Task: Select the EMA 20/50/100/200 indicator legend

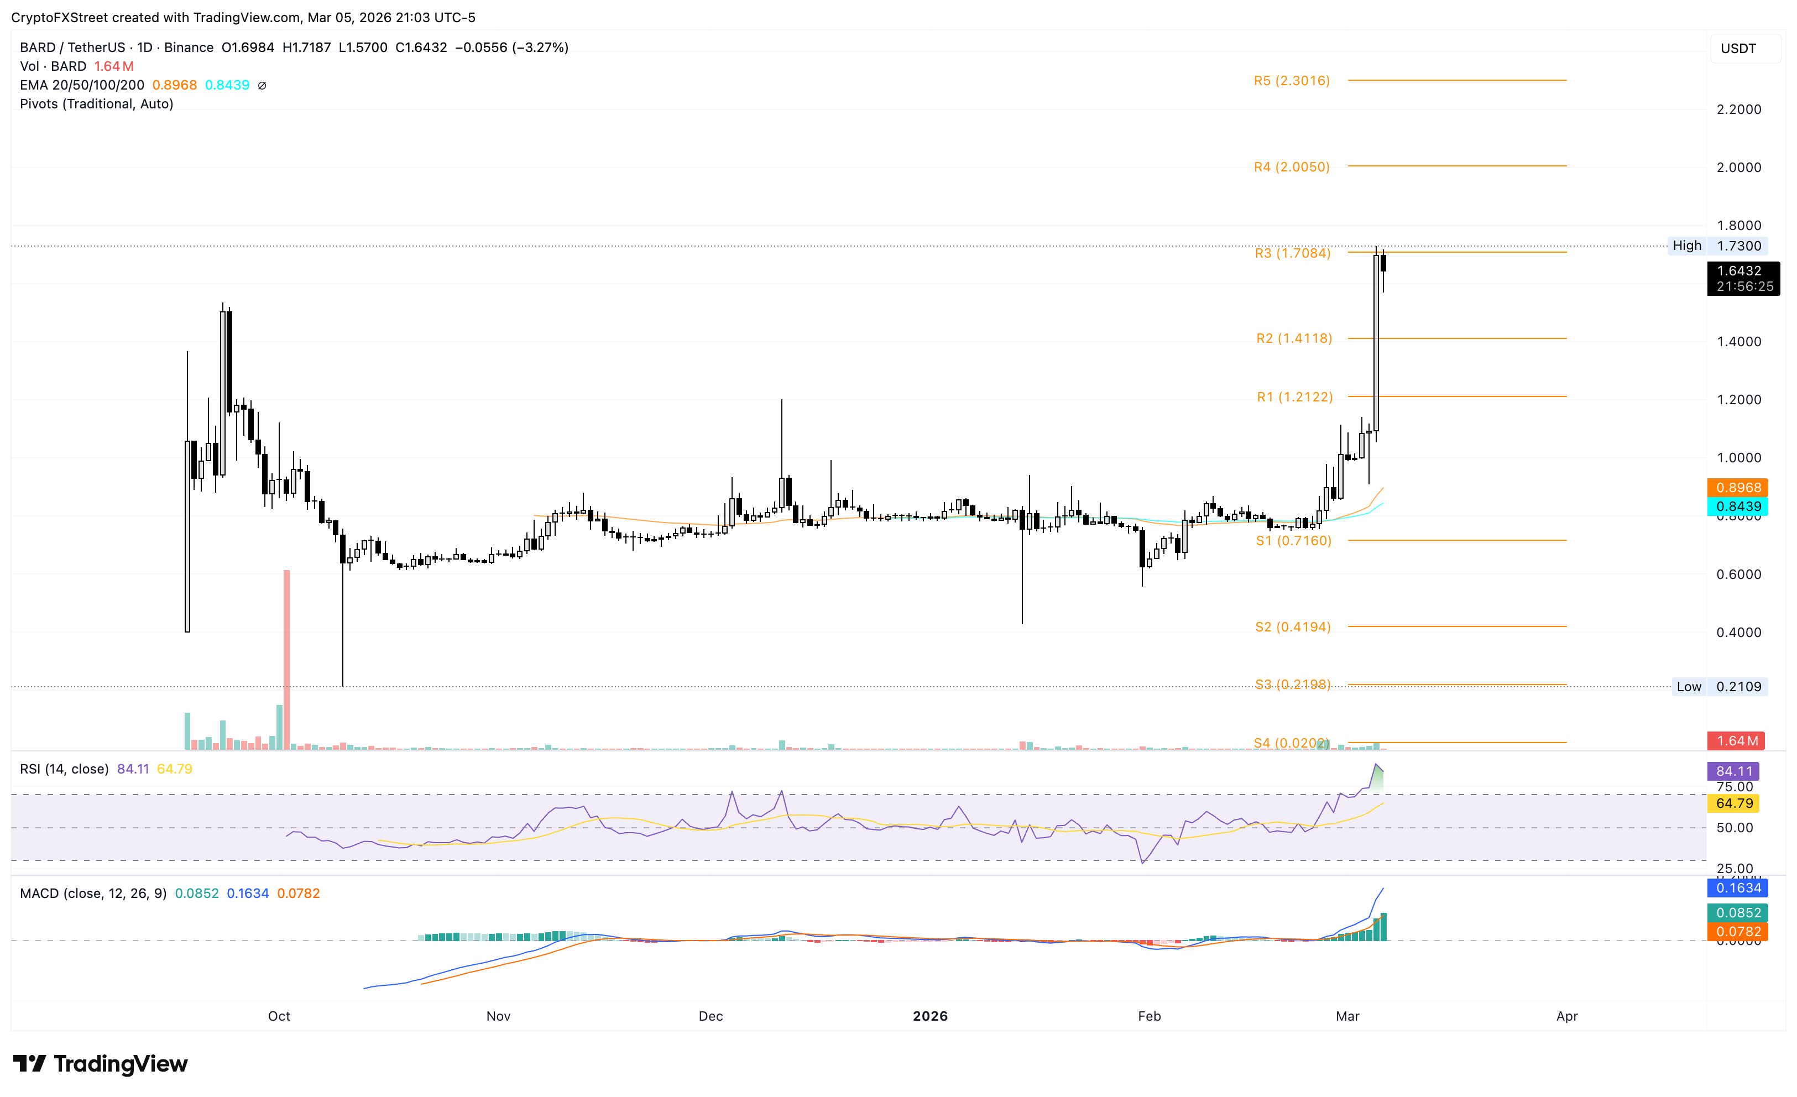Action: [x=82, y=85]
